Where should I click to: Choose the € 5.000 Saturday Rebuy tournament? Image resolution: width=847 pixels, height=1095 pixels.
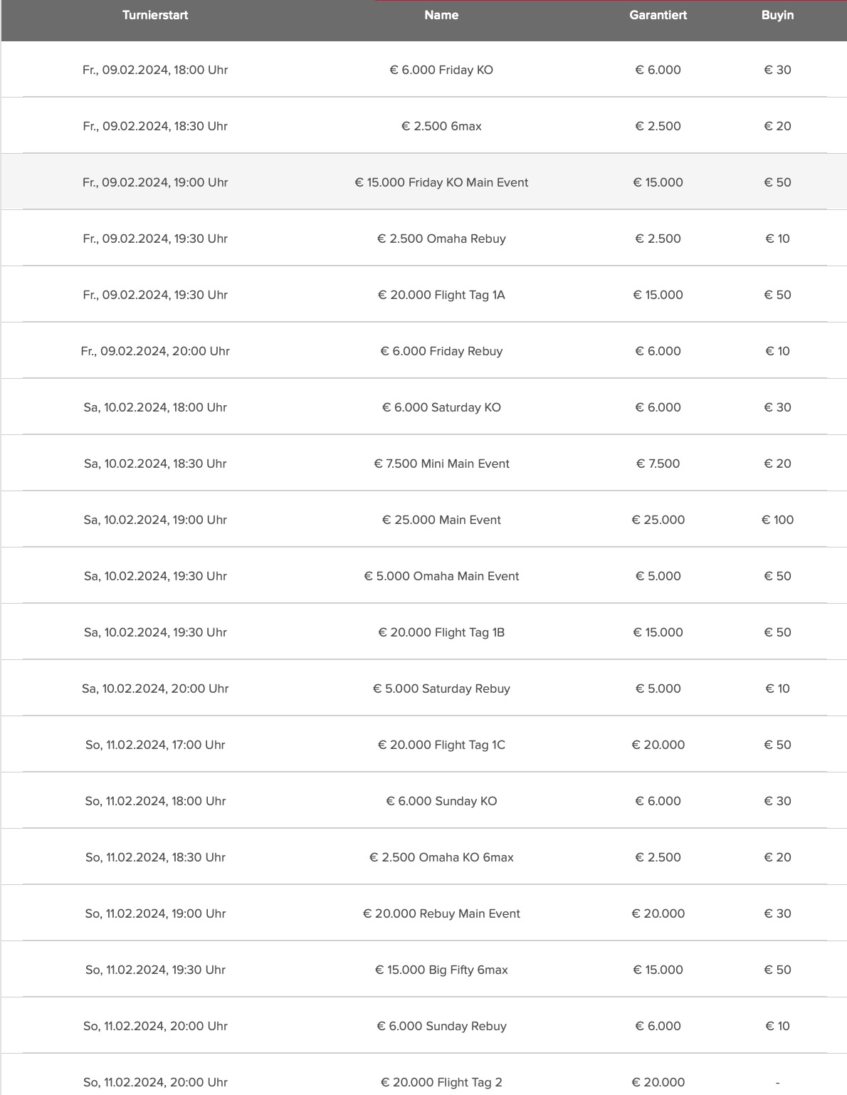pyautogui.click(x=441, y=688)
